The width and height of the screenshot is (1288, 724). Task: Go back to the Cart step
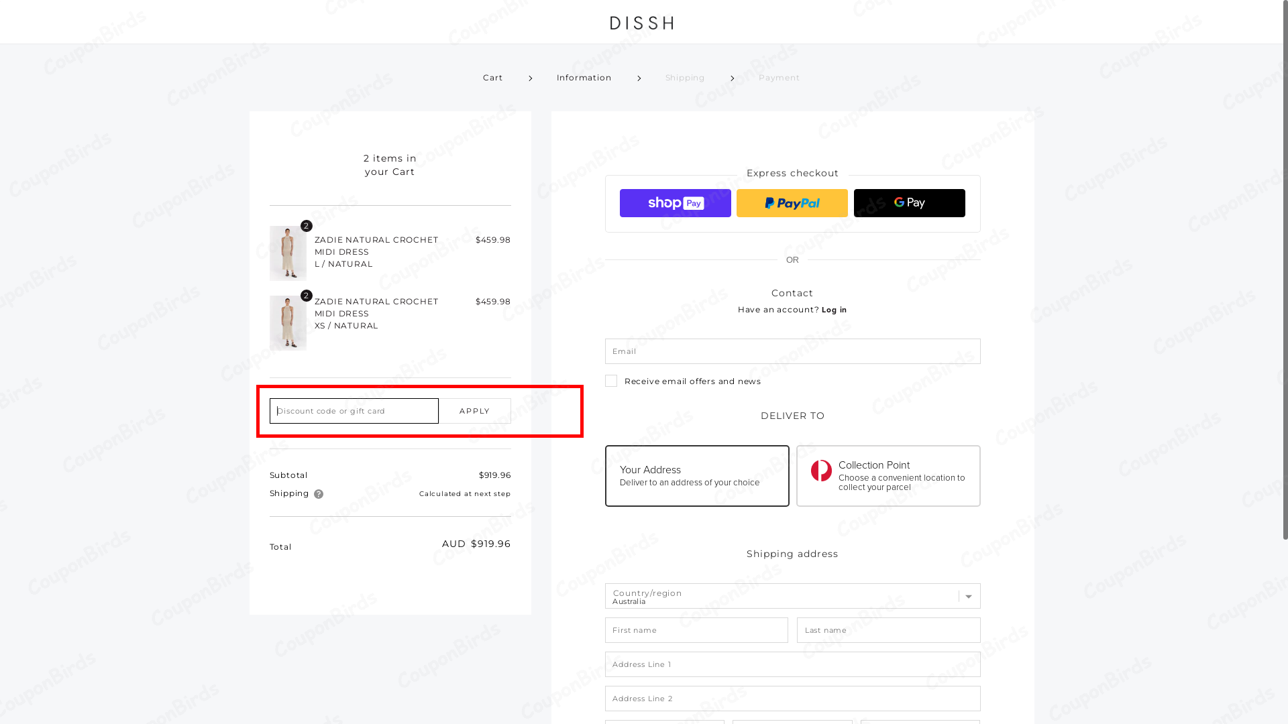[492, 78]
